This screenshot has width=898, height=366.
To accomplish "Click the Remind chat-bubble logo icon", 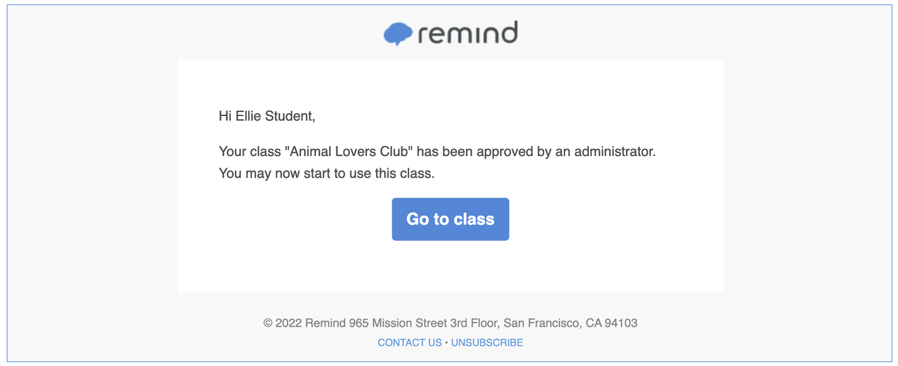I will 397,34.
